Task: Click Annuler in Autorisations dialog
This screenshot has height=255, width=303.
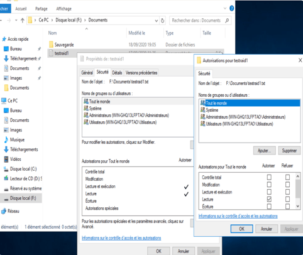Action: click(267, 229)
